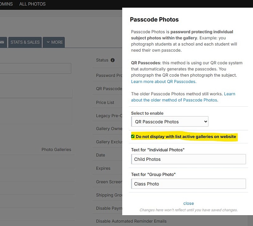This screenshot has height=226, width=253.
Task: Uncheck Do not display with list active galleries
Action: tap(133, 136)
